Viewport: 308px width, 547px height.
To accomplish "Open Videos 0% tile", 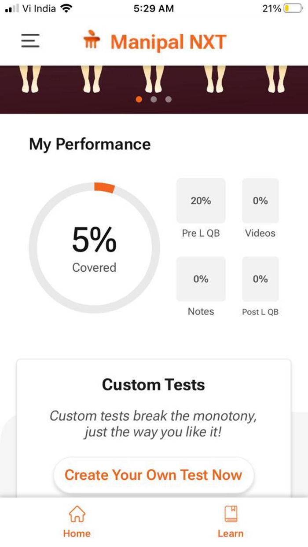I will pyautogui.click(x=260, y=201).
